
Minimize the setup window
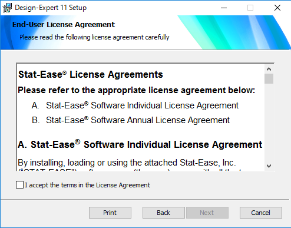click(x=224, y=8)
